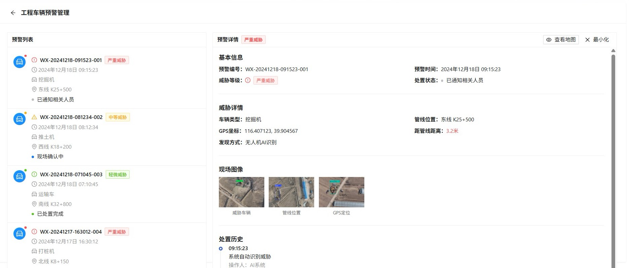Click operator text 操作人: AI系统
The width and height of the screenshot is (629, 268).
click(247, 265)
